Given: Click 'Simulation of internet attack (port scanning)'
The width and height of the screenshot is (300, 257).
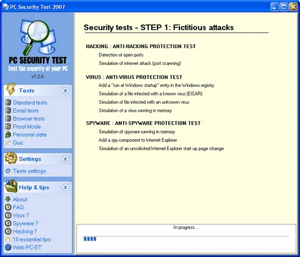Looking at the screenshot, I should pyautogui.click(x=140, y=63).
